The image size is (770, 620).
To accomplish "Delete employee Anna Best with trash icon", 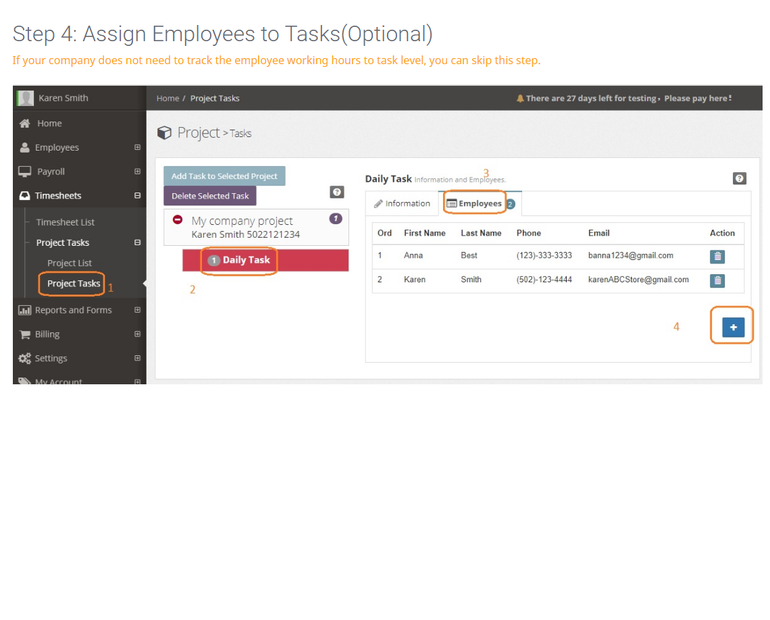I will coord(717,256).
